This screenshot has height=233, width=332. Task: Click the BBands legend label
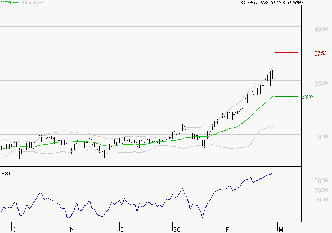click(x=30, y=3)
